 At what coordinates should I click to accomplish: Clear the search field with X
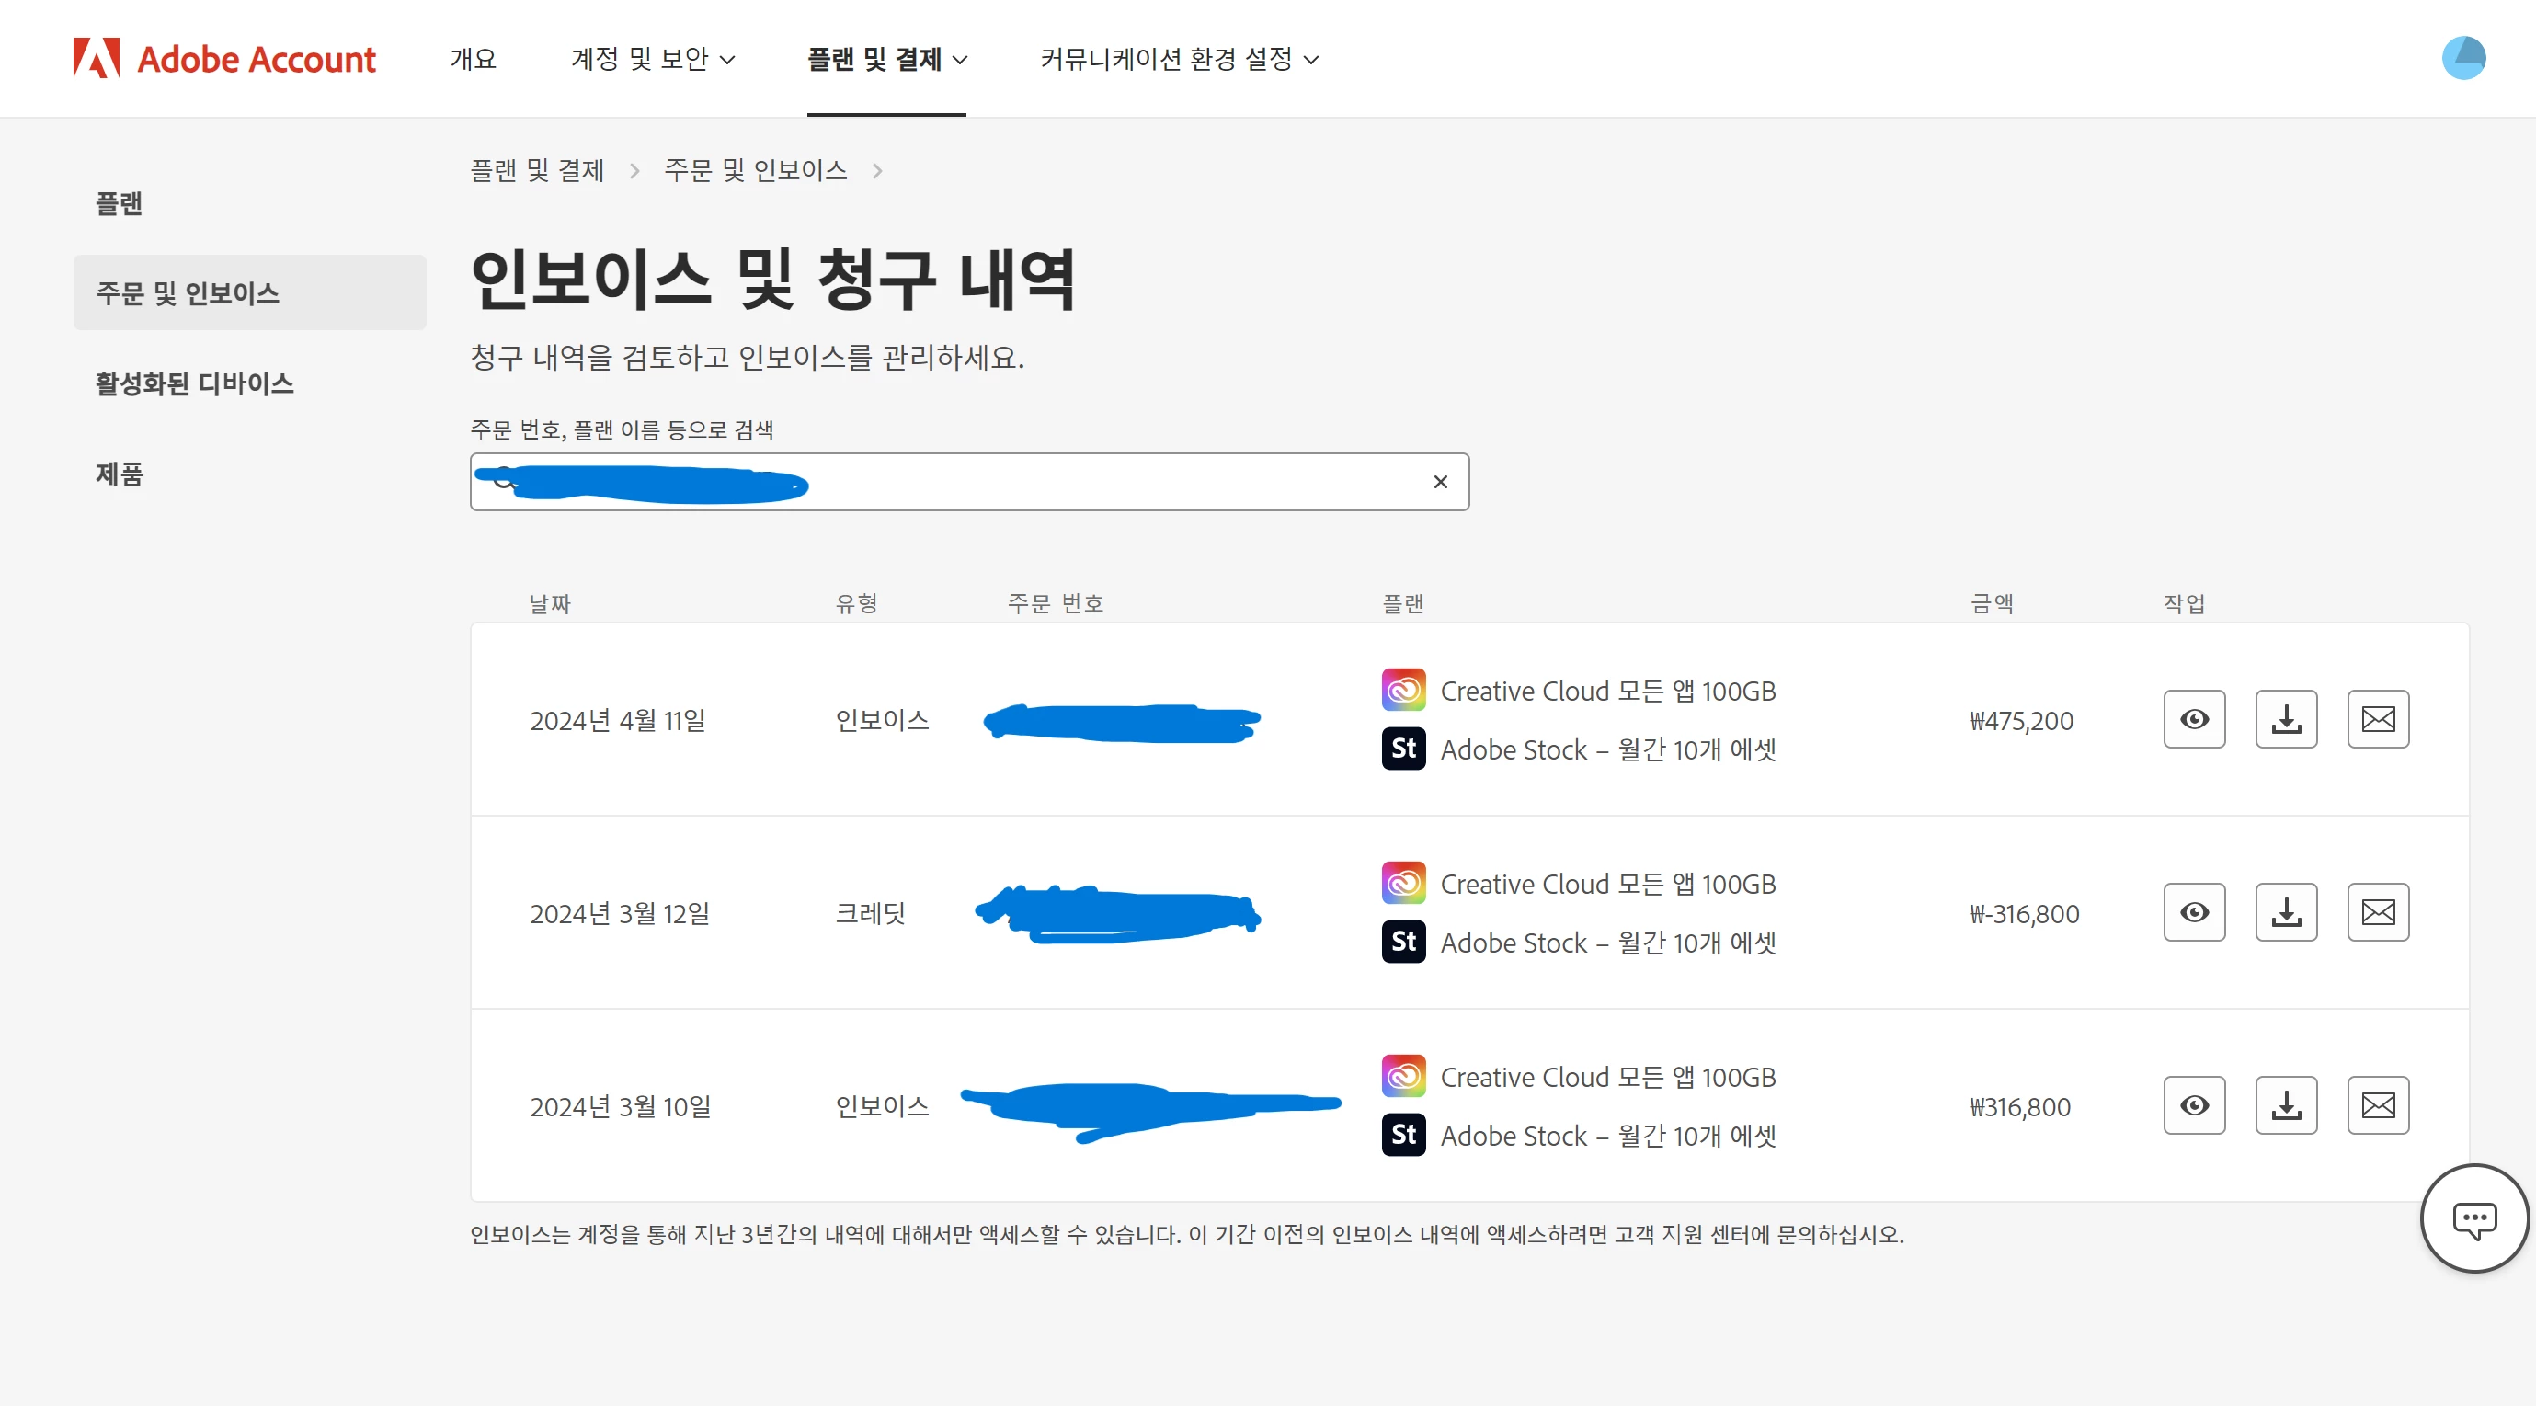tap(1439, 482)
